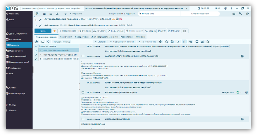This screenshot has width=257, height=135.
Task: Click the Финансы button
Action: tap(85, 31)
